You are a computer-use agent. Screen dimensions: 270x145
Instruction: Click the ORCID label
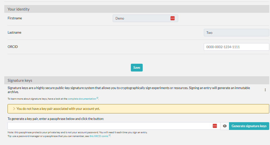pos(13,47)
